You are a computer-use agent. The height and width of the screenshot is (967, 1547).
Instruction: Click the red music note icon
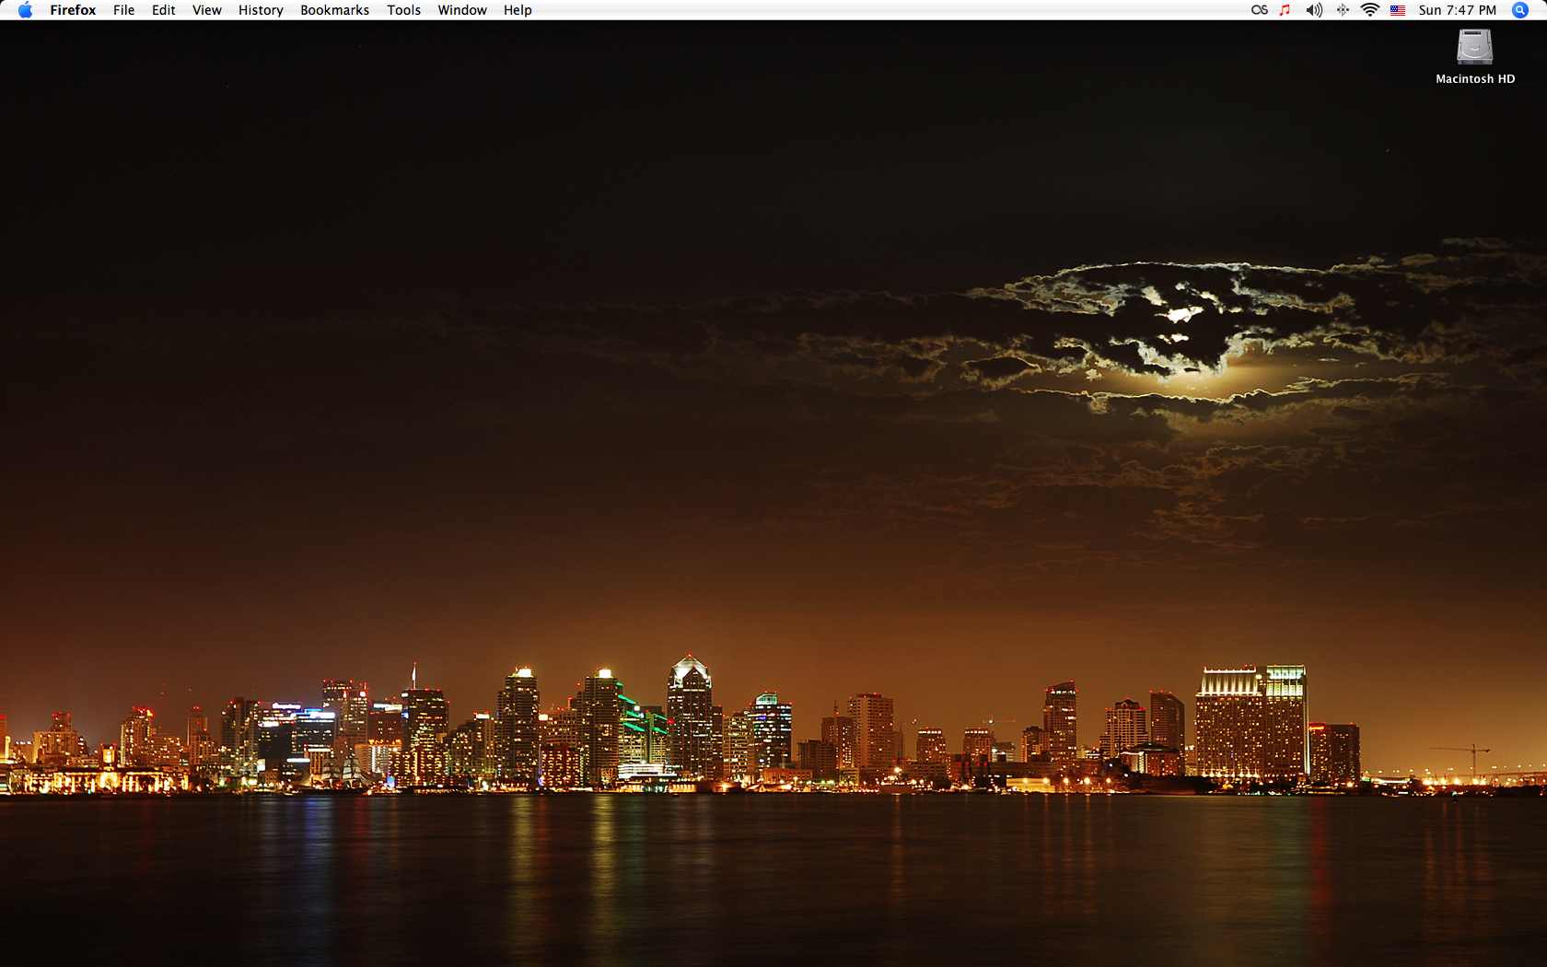point(1285,10)
